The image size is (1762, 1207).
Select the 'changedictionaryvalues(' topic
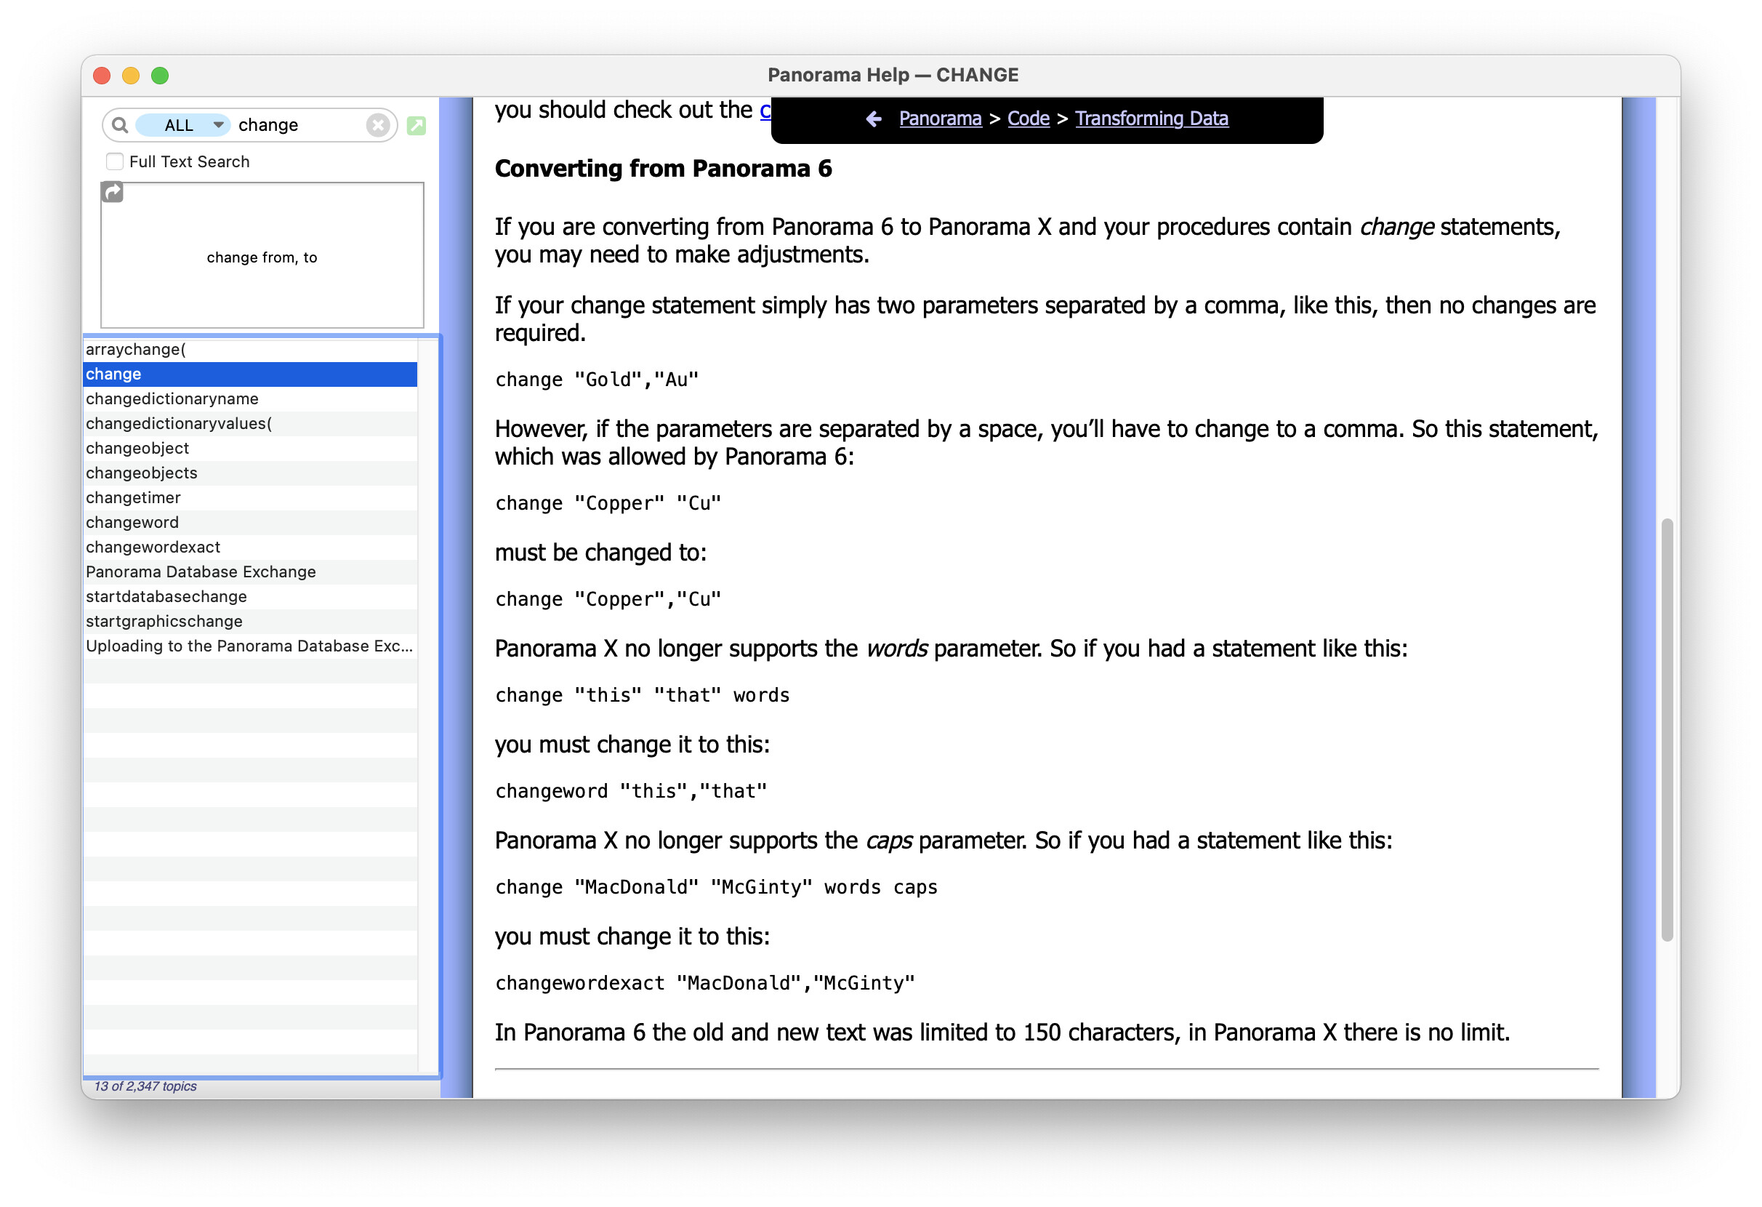point(250,424)
